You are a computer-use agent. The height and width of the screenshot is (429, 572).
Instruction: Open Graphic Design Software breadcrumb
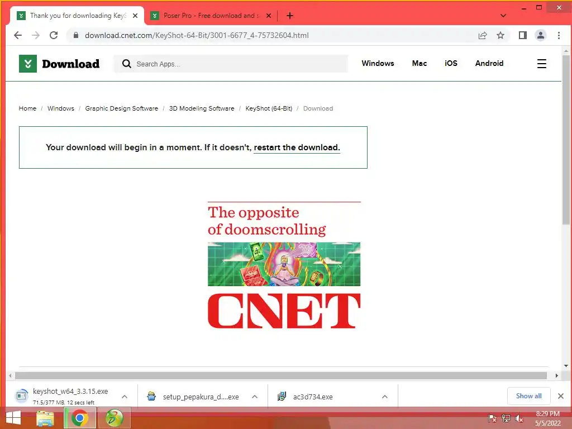click(x=121, y=108)
